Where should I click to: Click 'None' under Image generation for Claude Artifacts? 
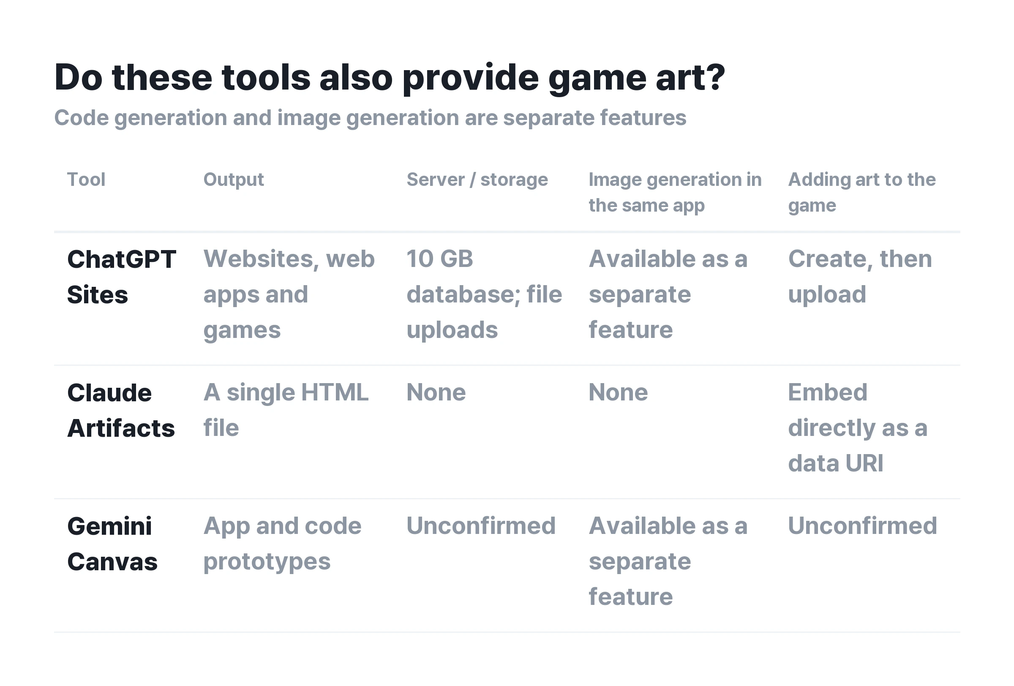(x=618, y=392)
